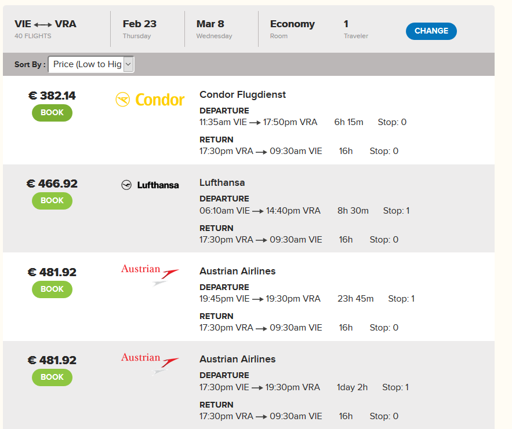This screenshot has width=512, height=429.
Task: Click the second Austrian Airlines logo
Action: point(150,363)
